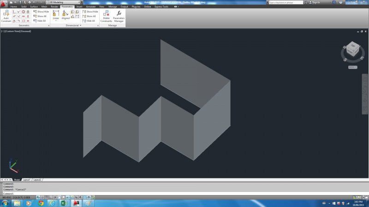This screenshot has height=207, width=369.
Task: Select the Symmetric geometric constraint icon
Action: (x=24, y=21)
